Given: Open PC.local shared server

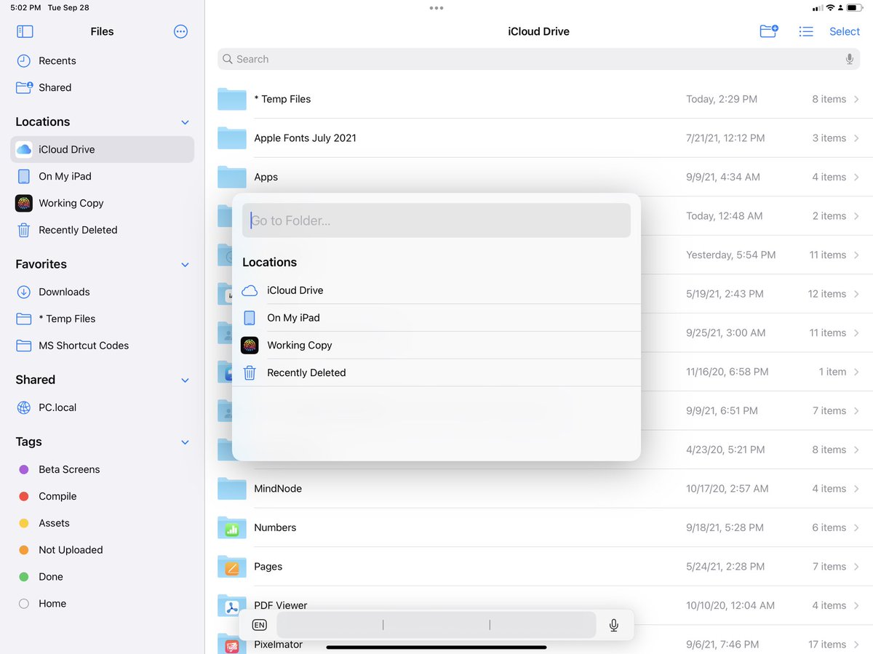Looking at the screenshot, I should pyautogui.click(x=102, y=407).
